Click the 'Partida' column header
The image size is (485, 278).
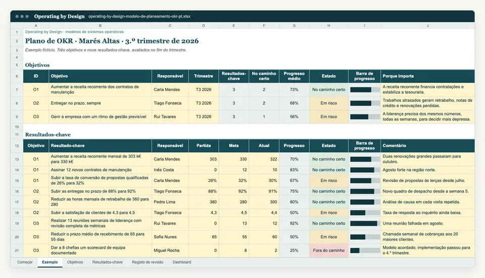pos(204,146)
